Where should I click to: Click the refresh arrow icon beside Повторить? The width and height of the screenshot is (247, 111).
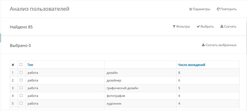(x=218, y=9)
